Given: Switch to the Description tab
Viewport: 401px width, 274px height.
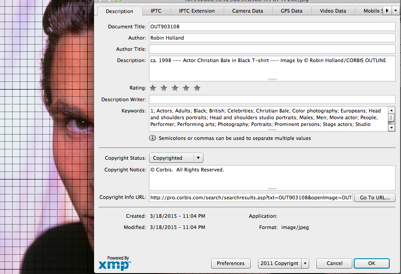Looking at the screenshot, I should pyautogui.click(x=119, y=11).
